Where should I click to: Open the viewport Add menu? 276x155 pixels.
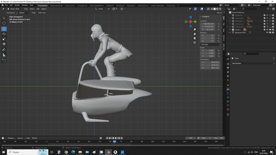point(38,9)
